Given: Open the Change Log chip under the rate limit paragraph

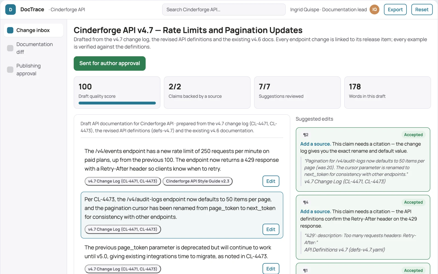Looking at the screenshot, I should pos(123,181).
